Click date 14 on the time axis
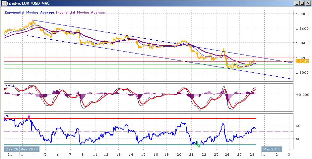Screen dimensions: 312x159 click(131, 155)
